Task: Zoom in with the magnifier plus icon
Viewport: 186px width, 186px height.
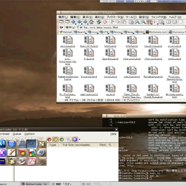Action: point(137,22)
